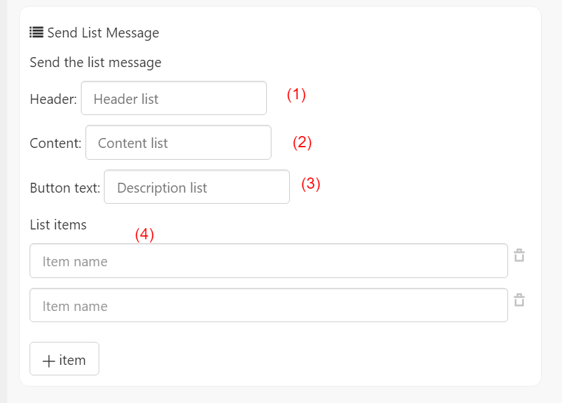This screenshot has width=562, height=403.
Task: Click the Content: field label
Action: (x=56, y=143)
